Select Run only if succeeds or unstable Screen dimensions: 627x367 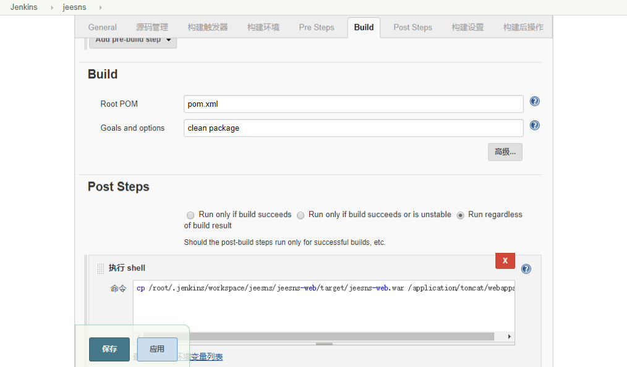tap(301, 215)
